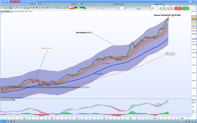Select the first rectangle drawing tool
The image size is (197, 123).
pyautogui.click(x=56, y=8)
